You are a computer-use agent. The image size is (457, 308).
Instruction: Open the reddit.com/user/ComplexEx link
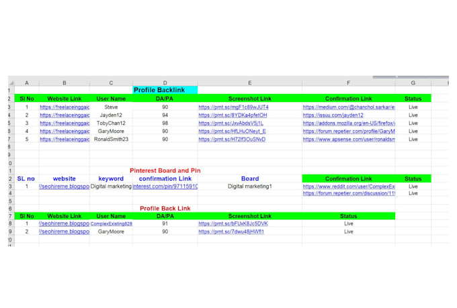(349, 187)
